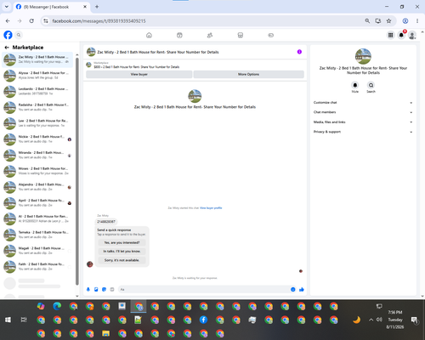Open the Nickie conversation
425x340 pixels.
[x=37, y=139]
